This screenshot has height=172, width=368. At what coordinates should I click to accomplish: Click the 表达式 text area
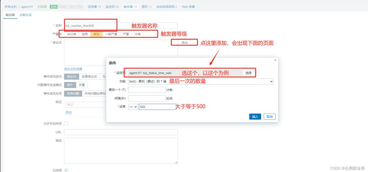pos(121,53)
